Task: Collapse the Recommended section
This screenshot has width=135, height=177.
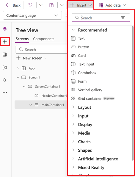Action: (73, 30)
